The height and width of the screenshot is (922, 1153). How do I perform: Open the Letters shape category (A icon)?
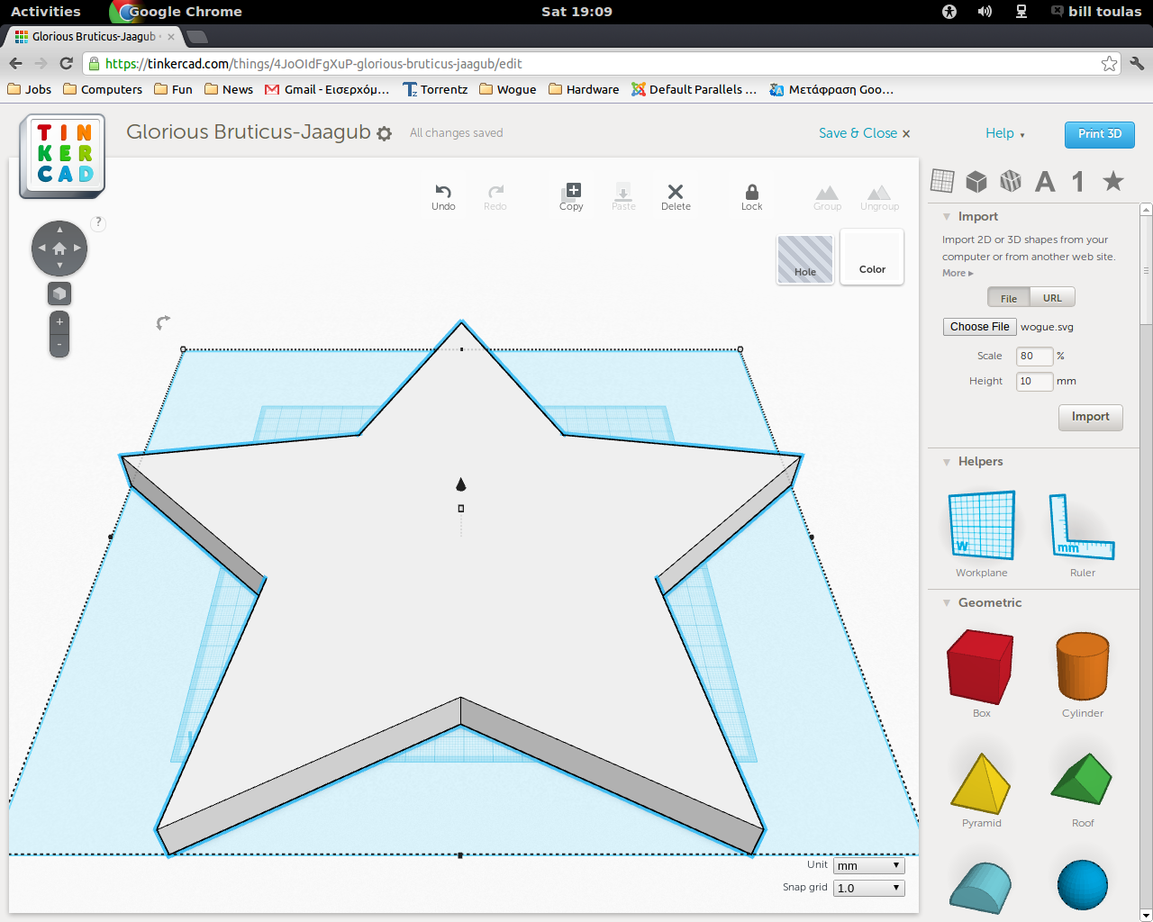[x=1045, y=180]
